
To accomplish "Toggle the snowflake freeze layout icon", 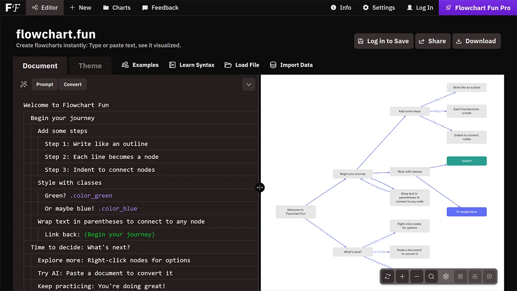I will pyautogui.click(x=446, y=276).
